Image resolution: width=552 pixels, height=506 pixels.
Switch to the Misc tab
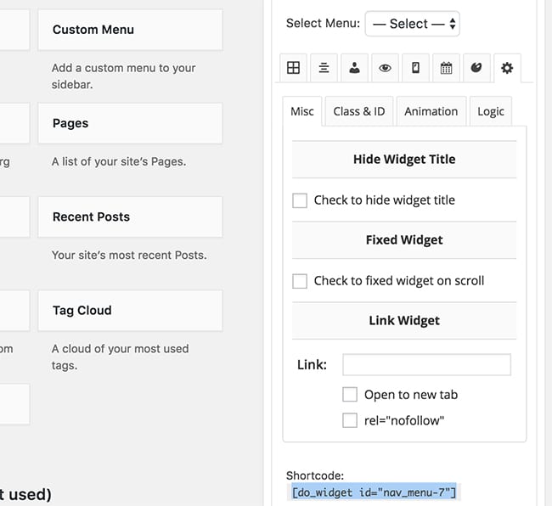click(x=302, y=111)
